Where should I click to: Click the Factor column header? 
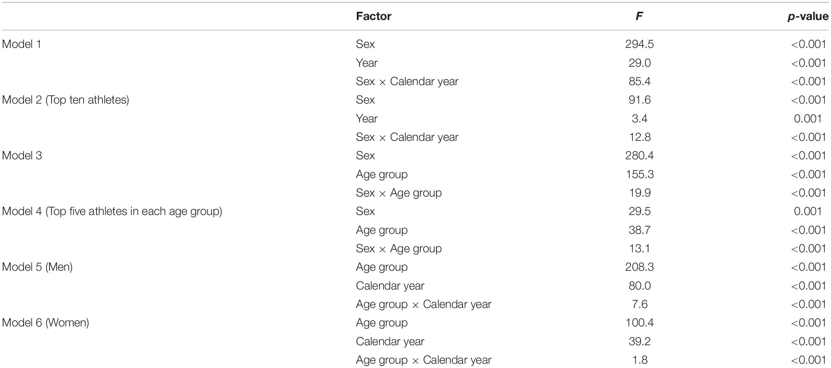373,16
